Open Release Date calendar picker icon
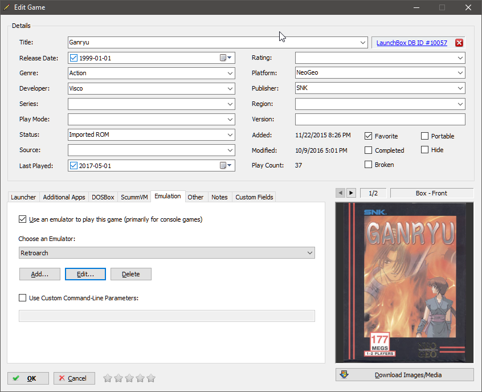The height and width of the screenshot is (392, 482). 226,58
